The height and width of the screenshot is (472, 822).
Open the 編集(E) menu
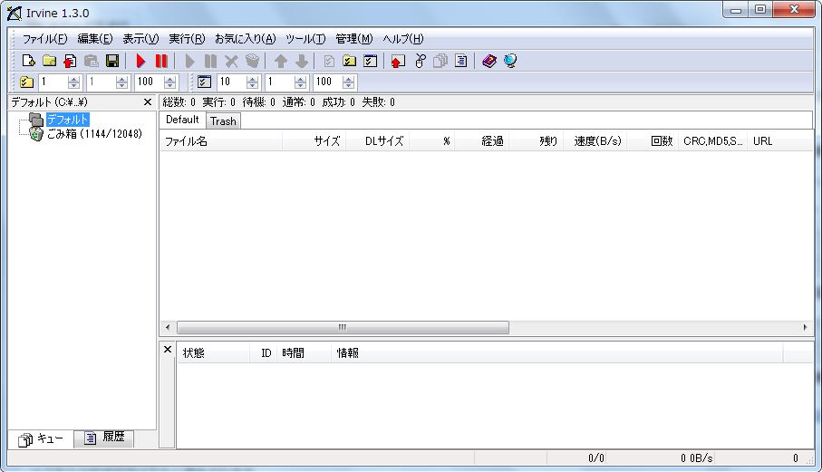(x=95, y=39)
